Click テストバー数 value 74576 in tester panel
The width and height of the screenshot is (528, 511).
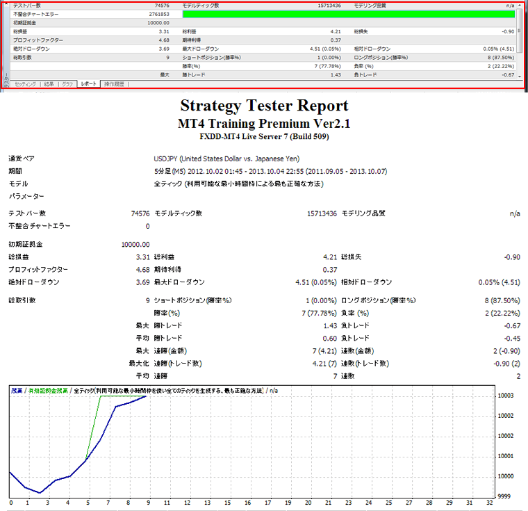(x=162, y=6)
